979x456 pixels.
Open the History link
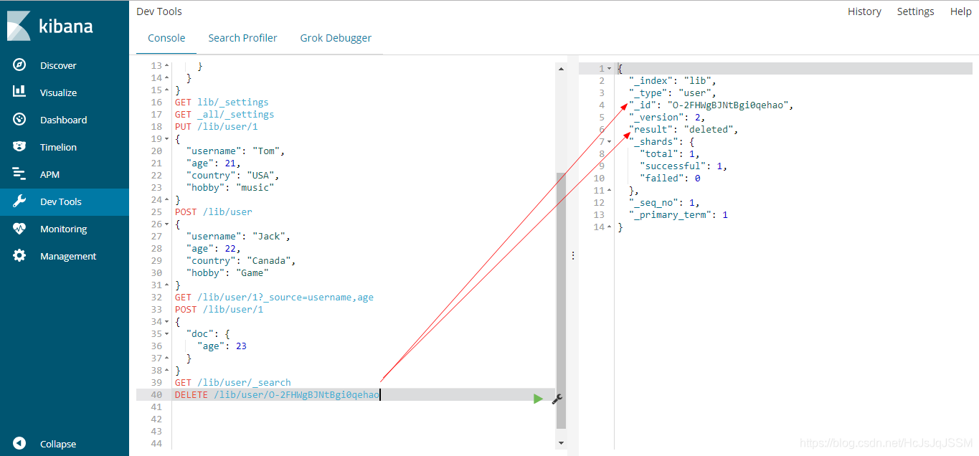pos(864,11)
